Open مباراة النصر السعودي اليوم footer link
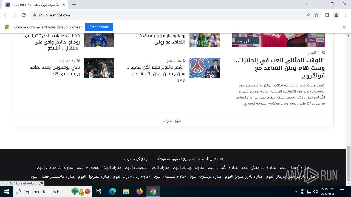The width and height of the screenshot is (351, 197). pyautogui.click(x=147, y=167)
